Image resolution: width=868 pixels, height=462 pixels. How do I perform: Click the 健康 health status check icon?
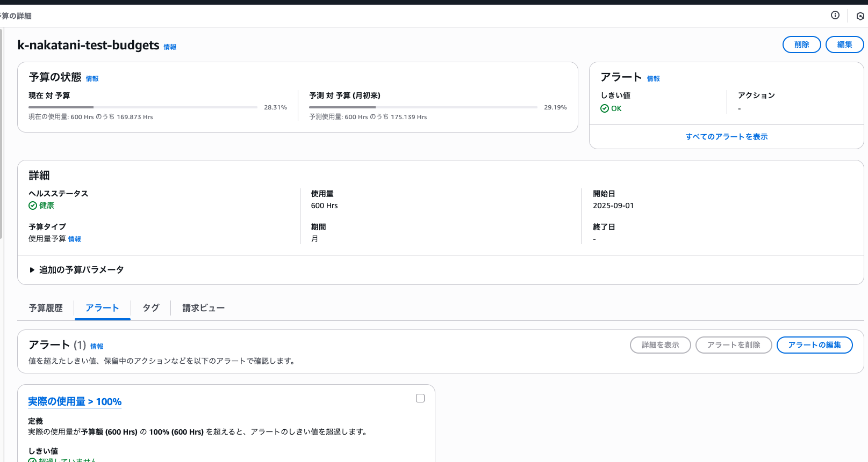point(33,206)
